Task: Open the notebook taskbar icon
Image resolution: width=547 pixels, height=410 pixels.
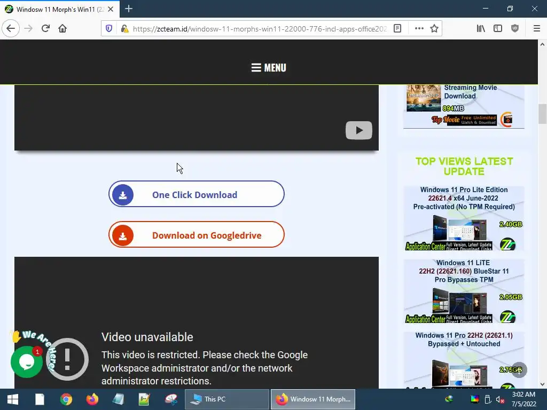Action: [118, 399]
